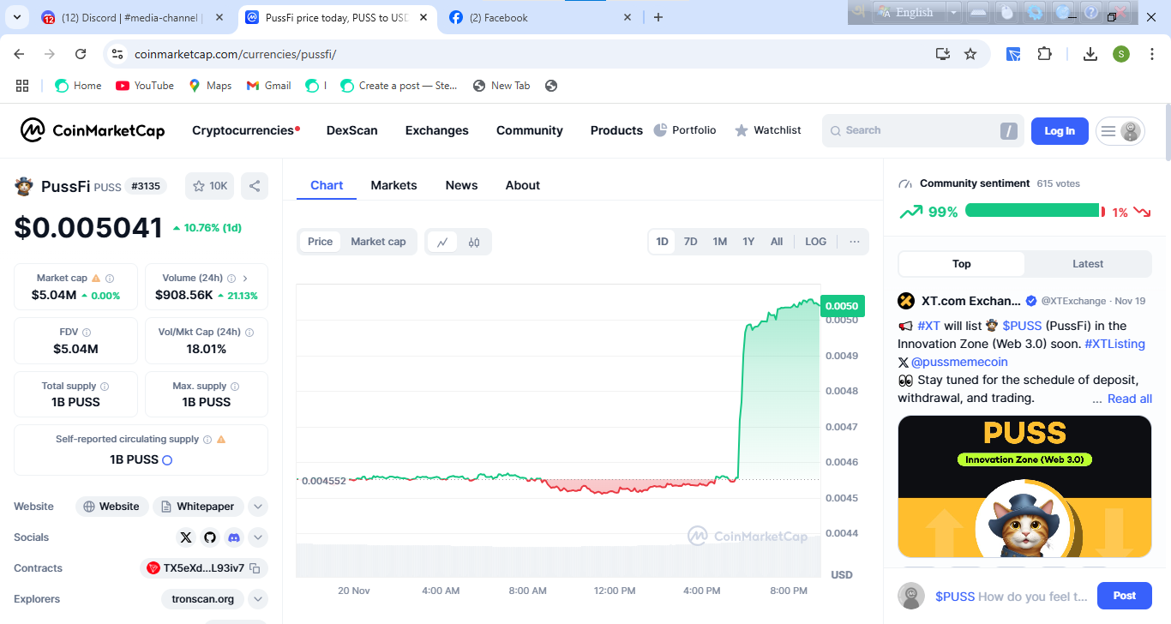Viewport: 1171px width, 624px height.
Task: Open the Chrome extensions puzzle icon
Action: pos(1044,54)
